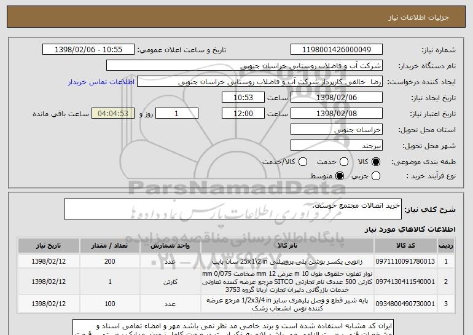Click the نام کالا column header
Viewport: 473px width, 335px height.
click(287, 246)
